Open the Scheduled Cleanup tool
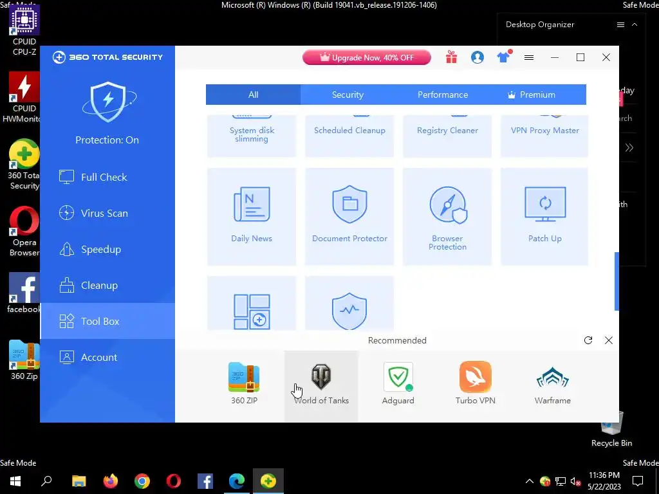Screen dimensions: 659x494 [x=349, y=135]
